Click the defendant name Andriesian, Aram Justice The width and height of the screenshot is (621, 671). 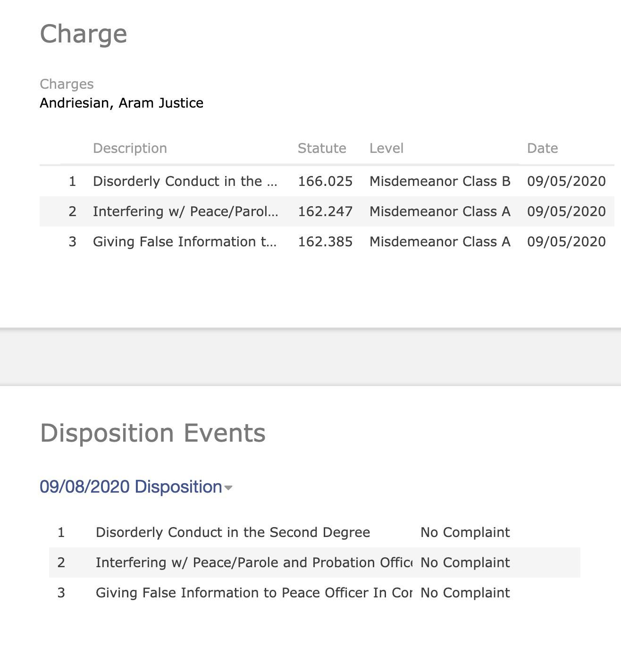[x=122, y=103]
